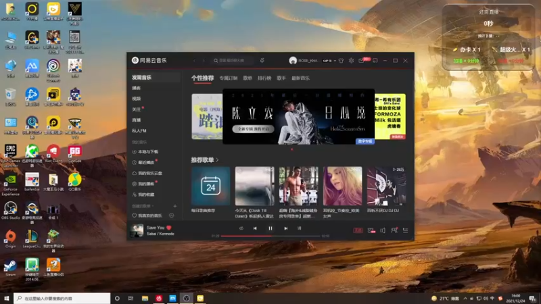The height and width of the screenshot is (304, 541).
Task: Select the Riot Client desktop icon
Action: click(53, 154)
